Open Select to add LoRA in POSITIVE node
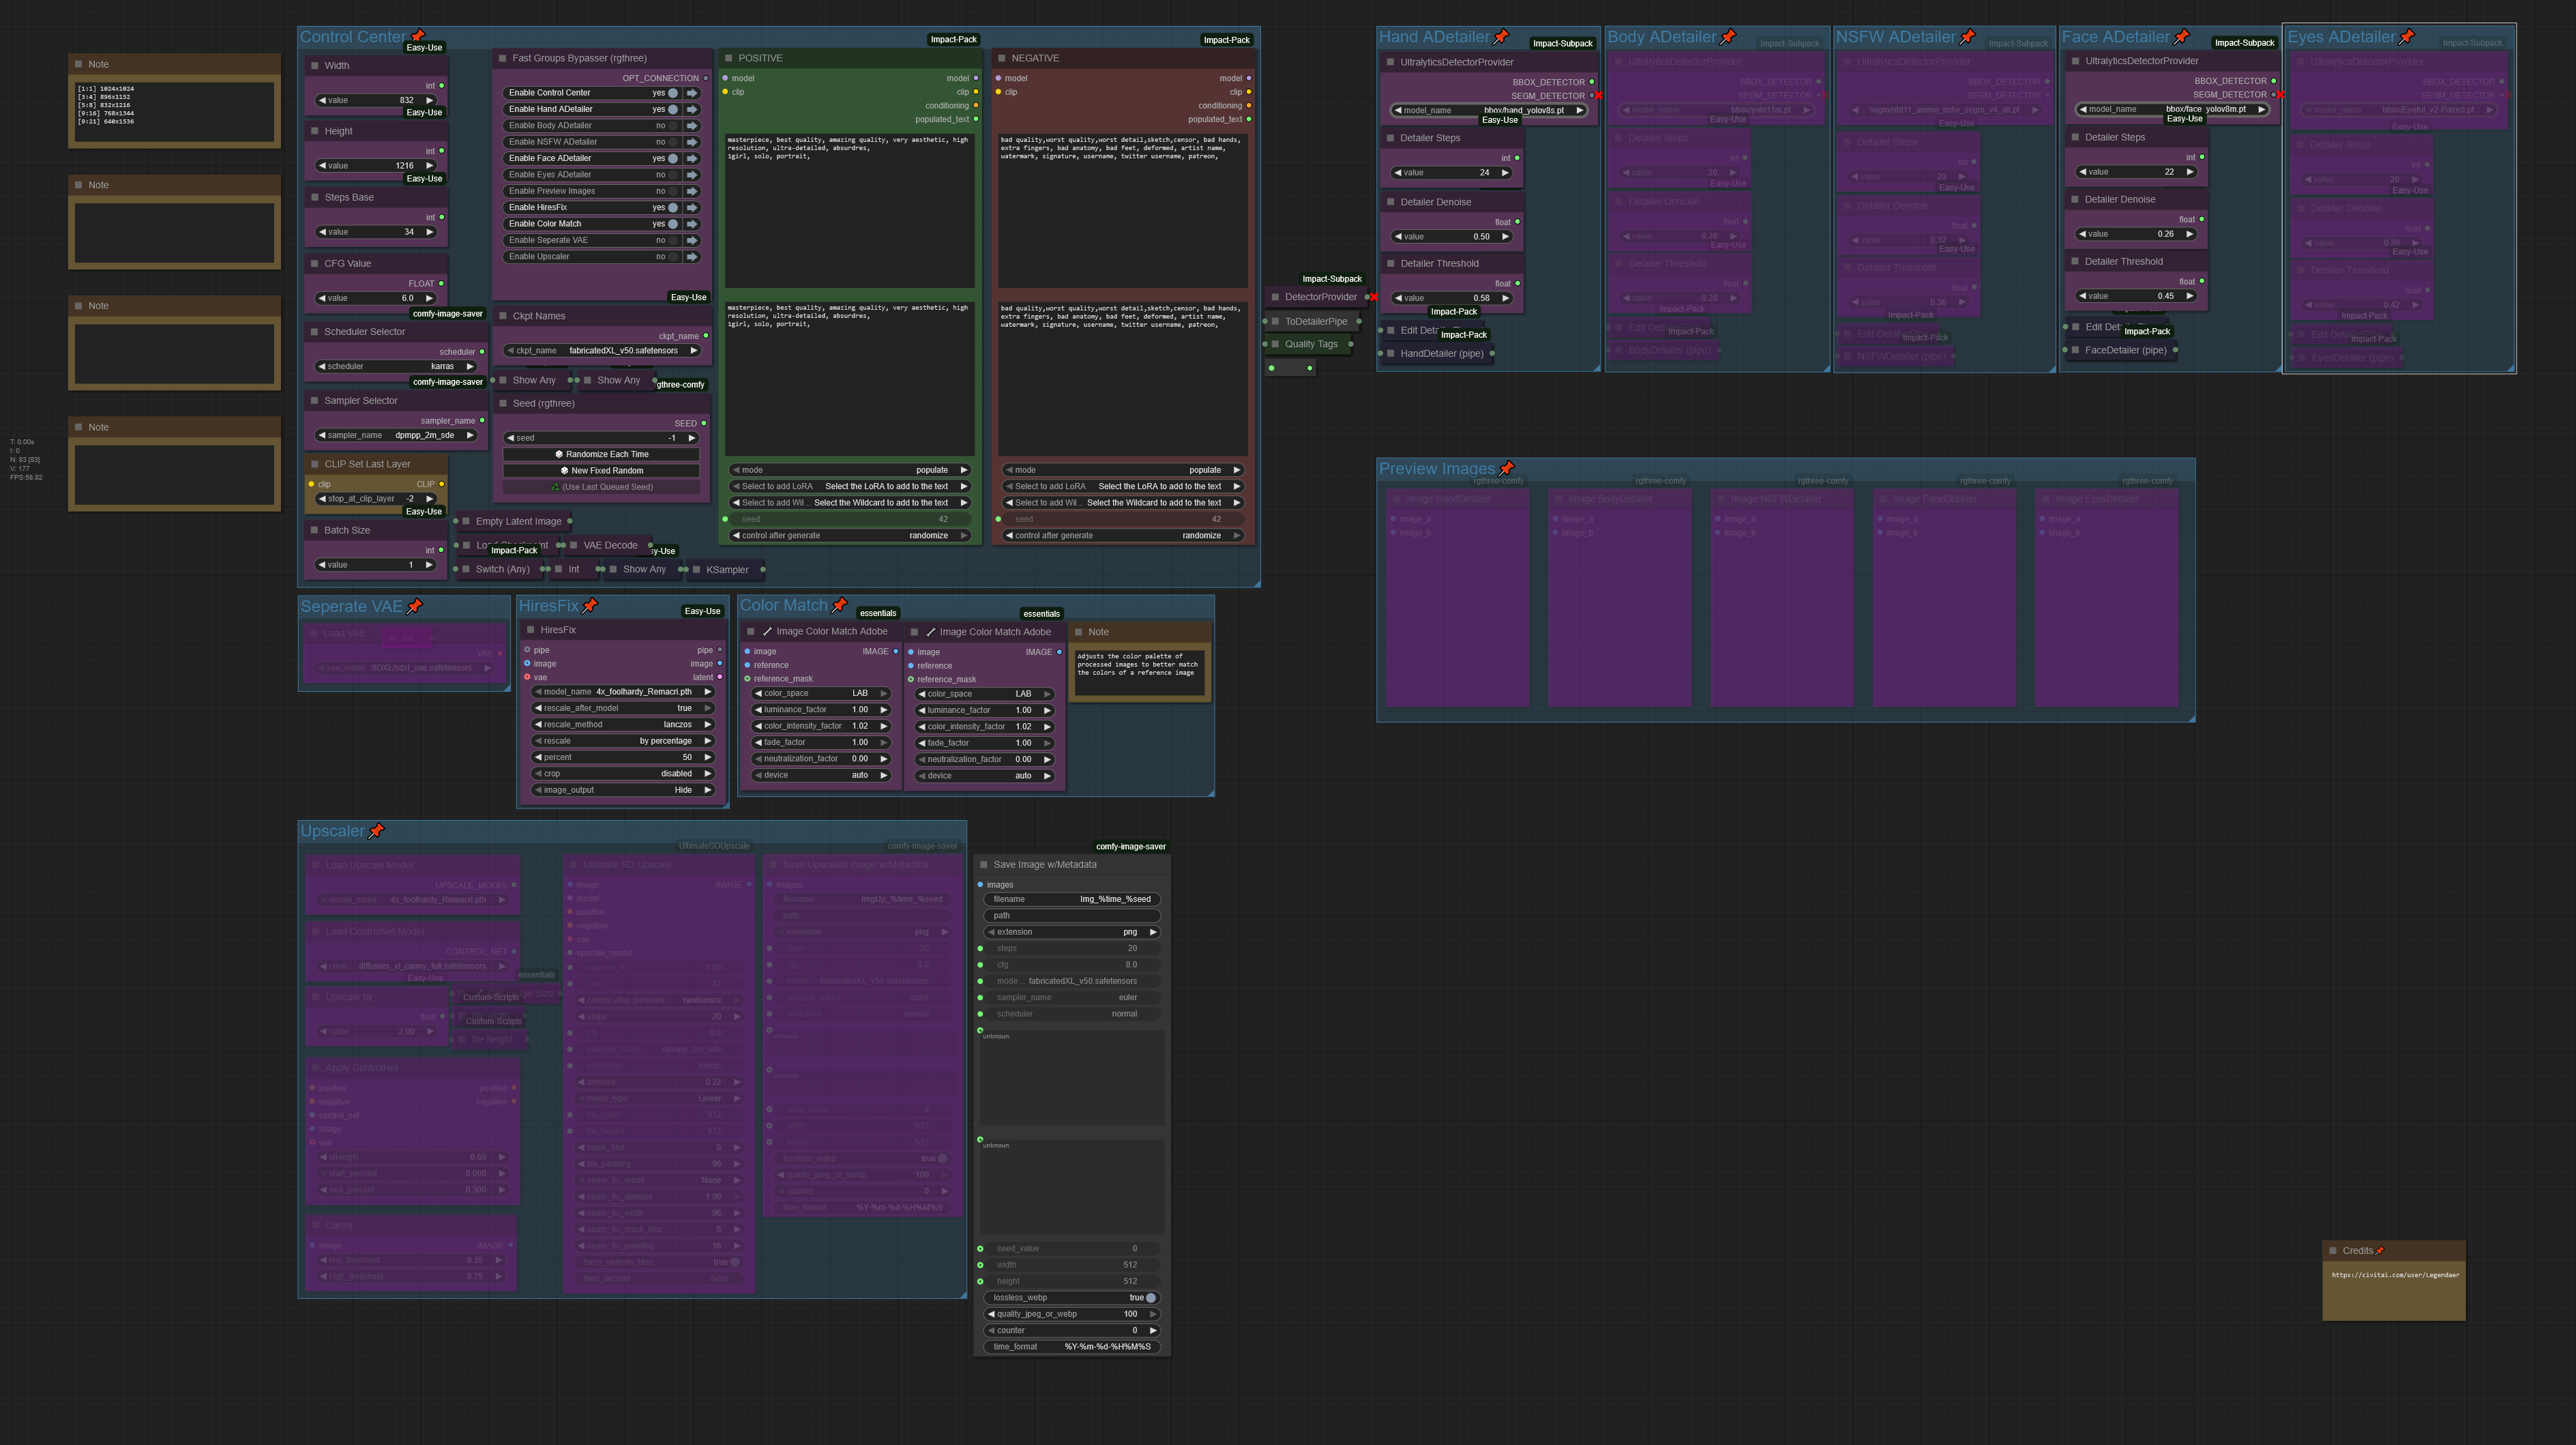Viewport: 2576px width, 1445px height. click(849, 486)
